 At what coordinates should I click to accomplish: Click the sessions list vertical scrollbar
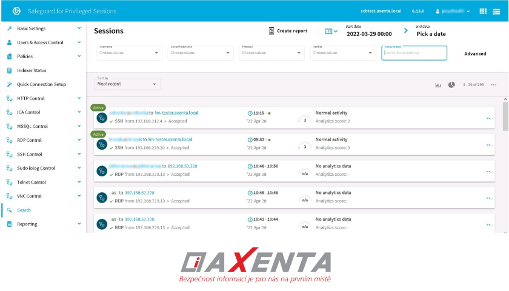[x=505, y=117]
